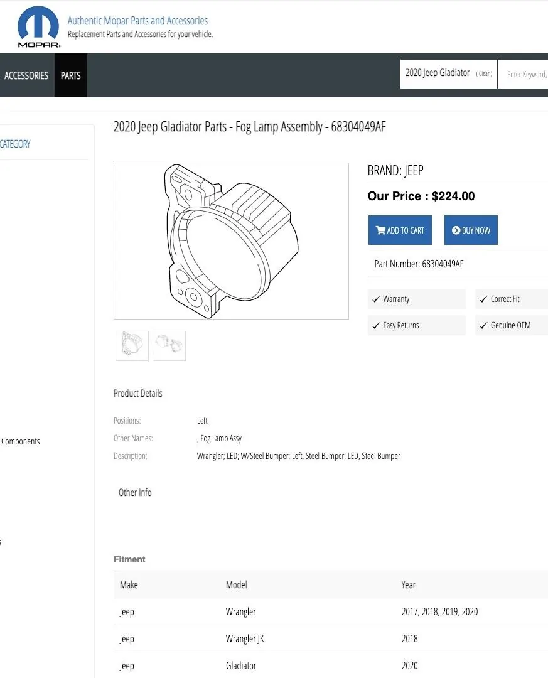Viewport: 548px width, 678px height.
Task: Click the main fog lamp diagram image
Action: [231, 241]
